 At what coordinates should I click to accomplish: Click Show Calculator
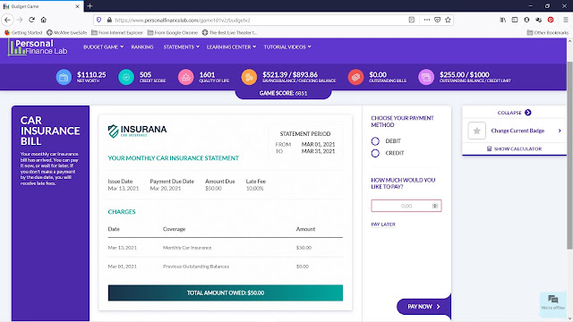tap(515, 149)
